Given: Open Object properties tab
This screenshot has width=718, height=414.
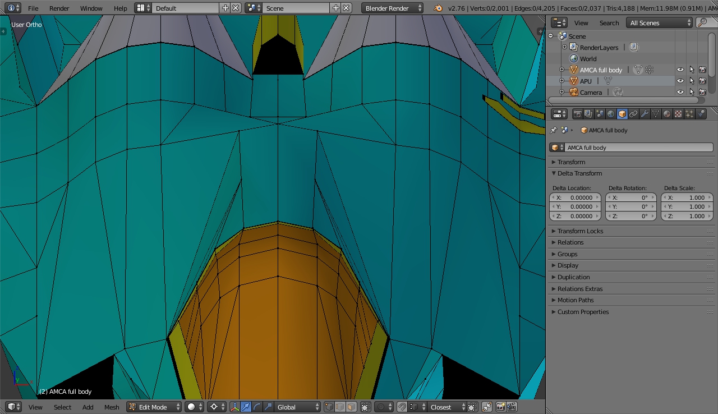Looking at the screenshot, I should pos(622,114).
